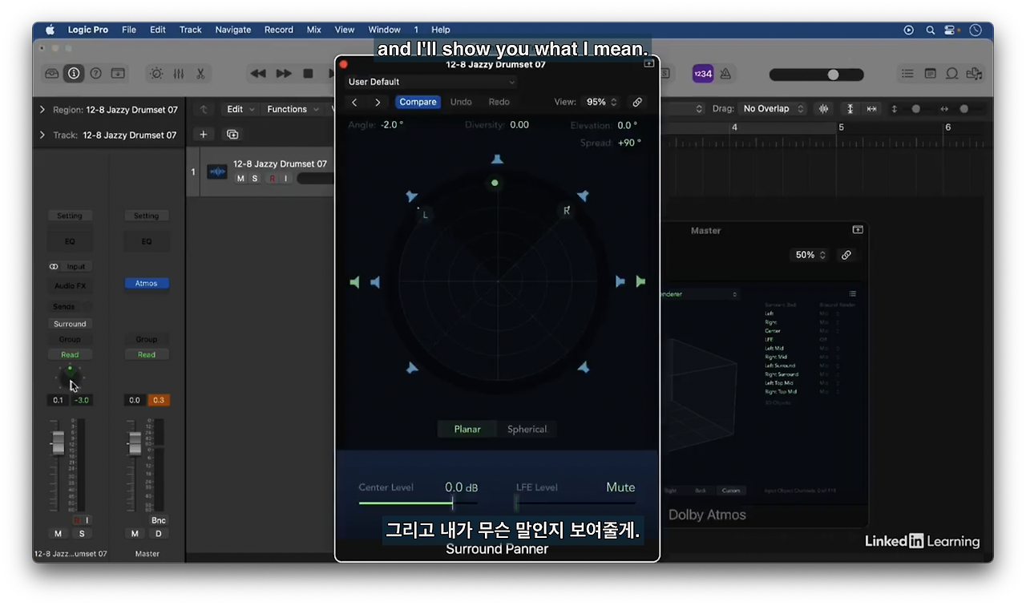Toggle the metronome click button
This screenshot has width=1026, height=606.
(725, 74)
